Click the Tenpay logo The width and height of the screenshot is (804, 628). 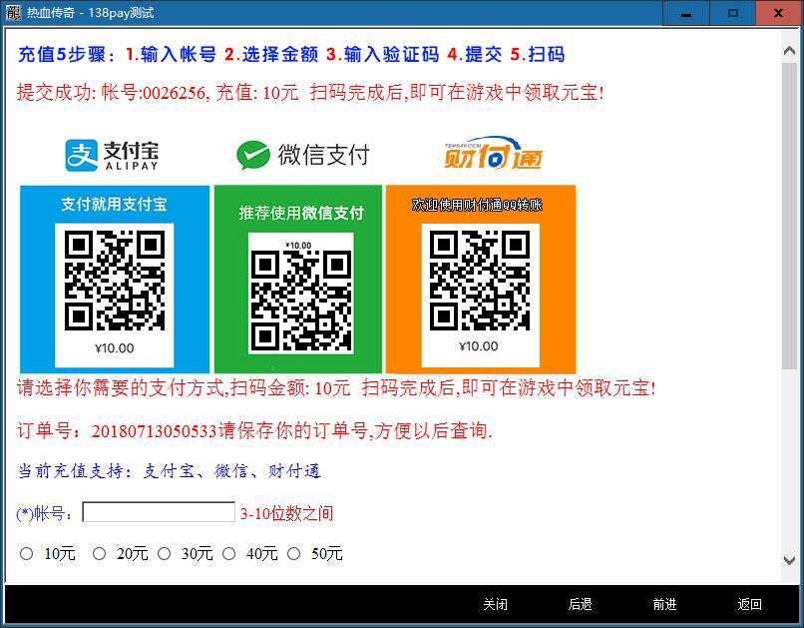493,153
